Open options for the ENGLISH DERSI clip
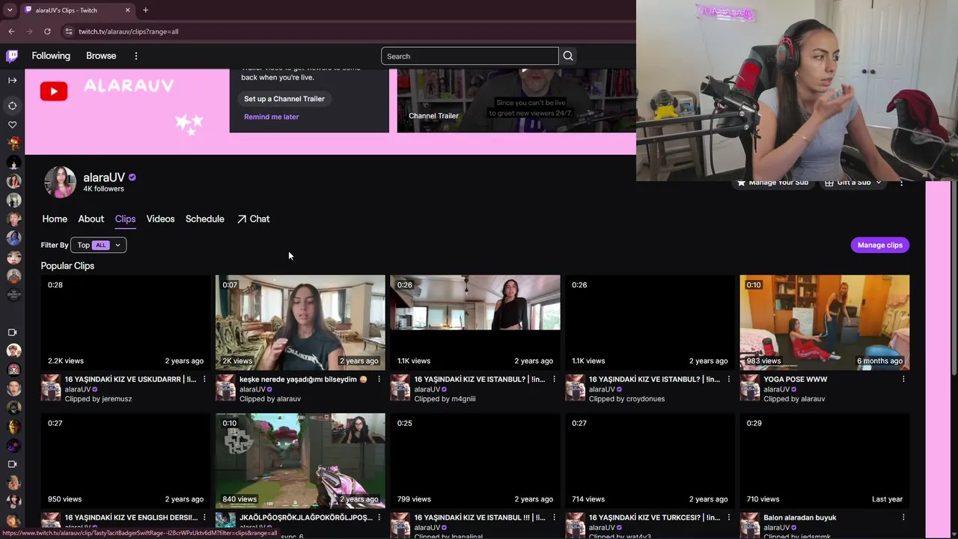 [x=204, y=517]
